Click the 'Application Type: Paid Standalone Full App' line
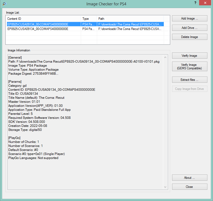This screenshot has height=201, width=213. point(39,110)
